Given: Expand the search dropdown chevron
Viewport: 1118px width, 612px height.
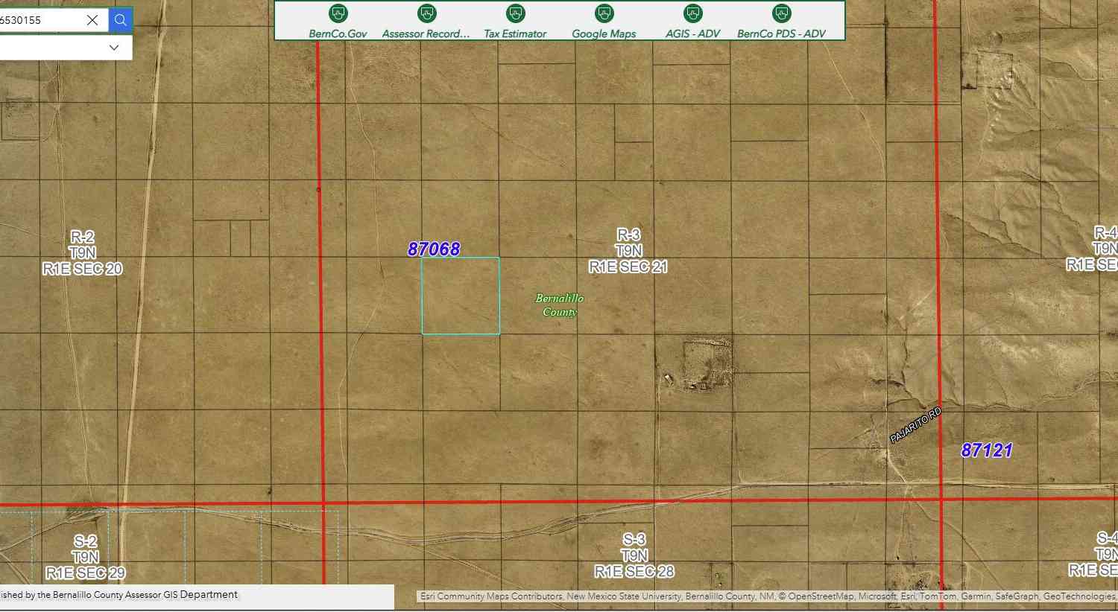Looking at the screenshot, I should [114, 47].
